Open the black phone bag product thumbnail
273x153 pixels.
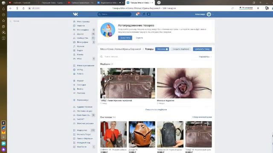pyautogui.click(x=170, y=134)
